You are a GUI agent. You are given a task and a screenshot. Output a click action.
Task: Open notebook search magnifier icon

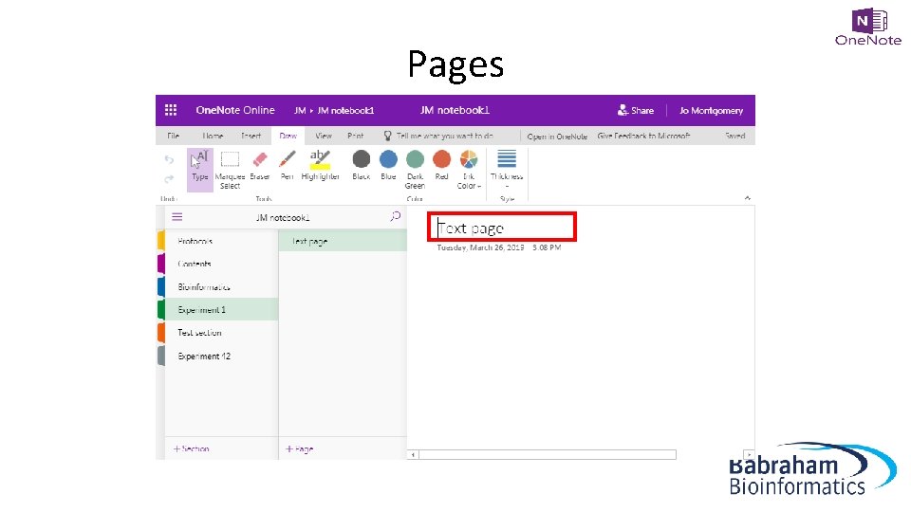tap(396, 216)
